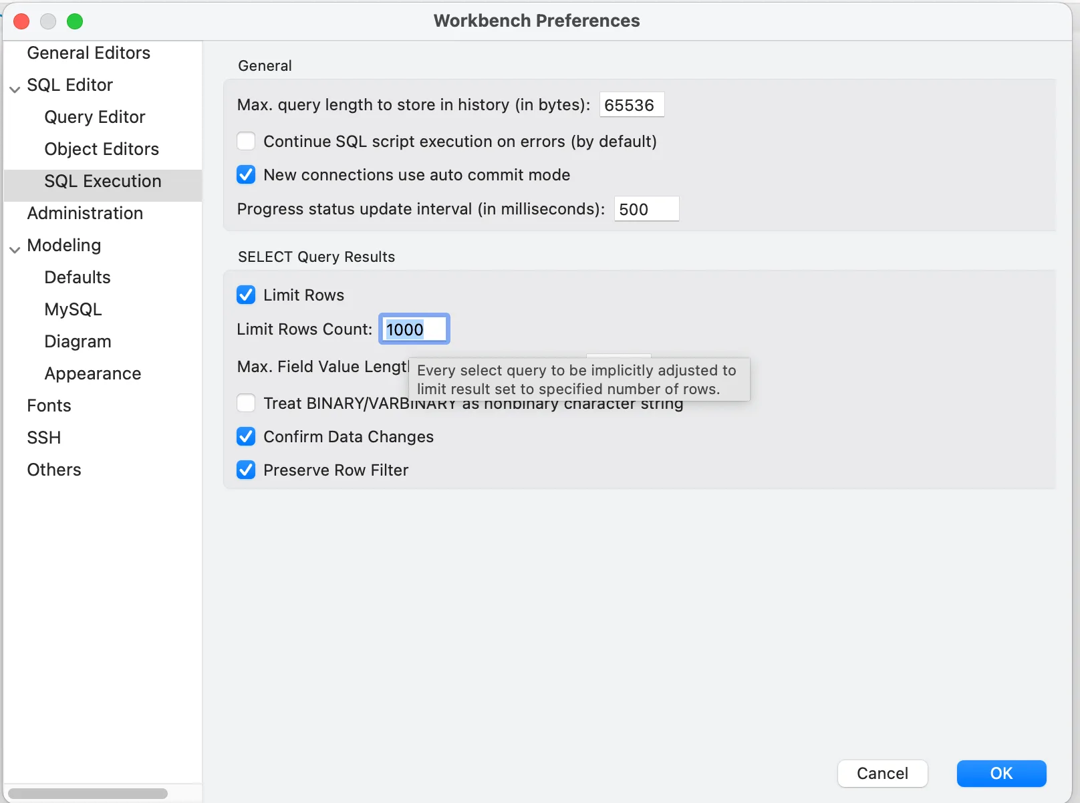Screen dimensions: 1080x803
Task: Confirm preferences with OK button
Action: [1001, 774]
